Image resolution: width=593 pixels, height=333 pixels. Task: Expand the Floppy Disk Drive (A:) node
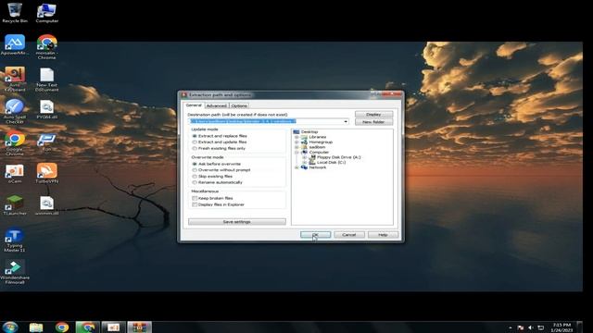(305, 157)
